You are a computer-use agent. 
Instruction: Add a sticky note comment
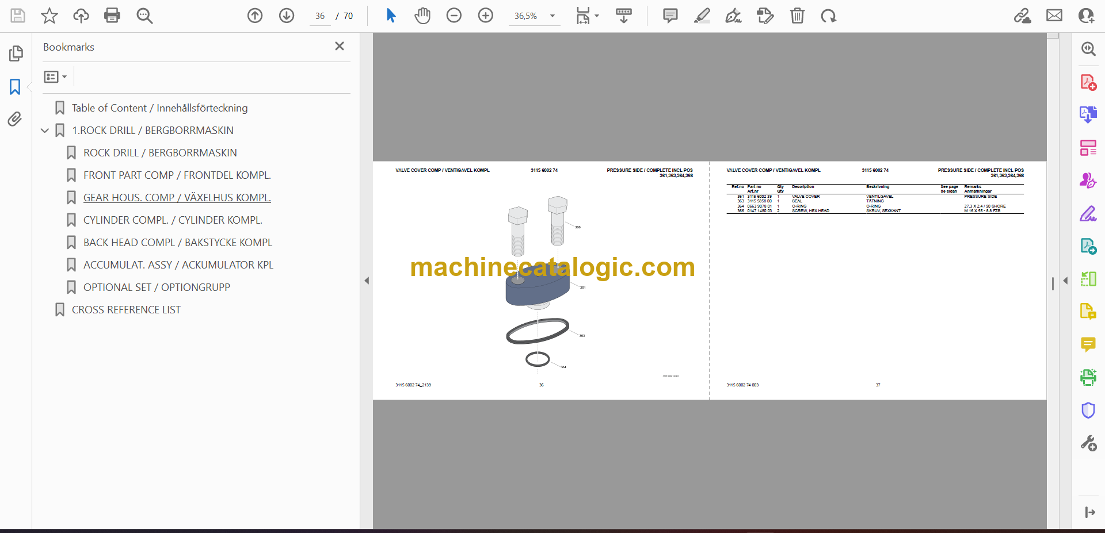coord(670,16)
